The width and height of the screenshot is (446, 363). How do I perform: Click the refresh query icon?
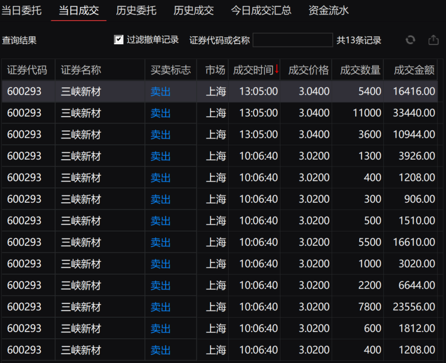(x=410, y=40)
